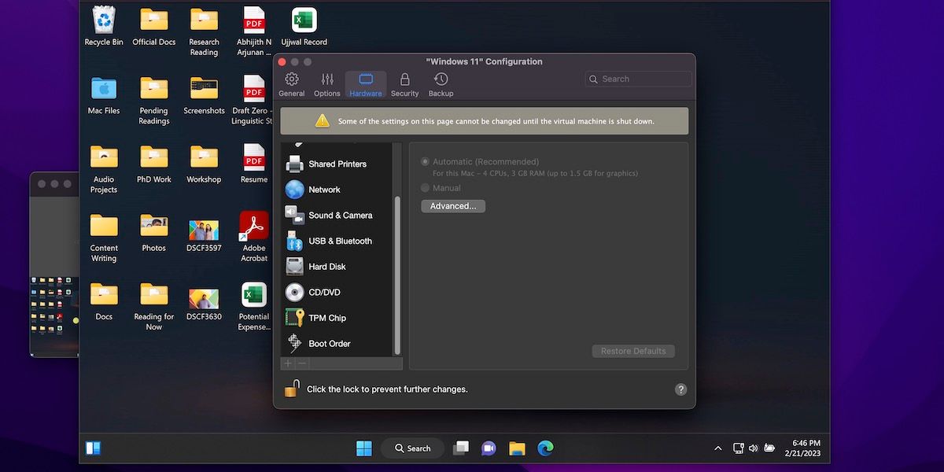Click the Restore Defaults button
Image resolution: width=944 pixels, height=472 pixels.
pyautogui.click(x=633, y=351)
